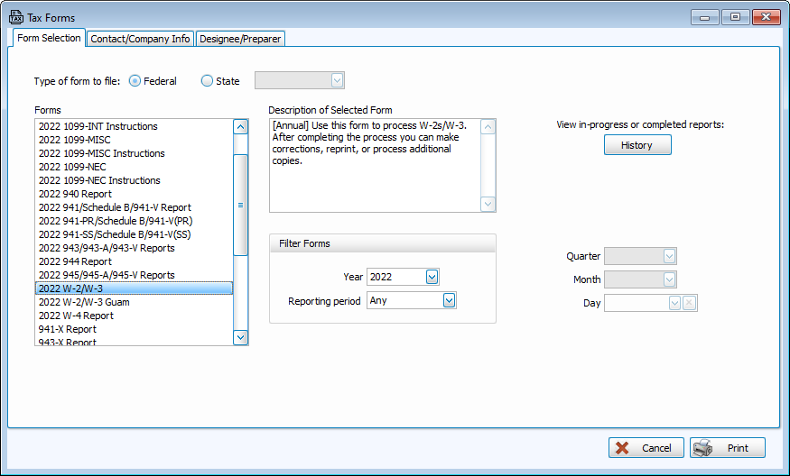The image size is (790, 476).
Task: Click the red X Cancel button
Action: click(x=646, y=448)
